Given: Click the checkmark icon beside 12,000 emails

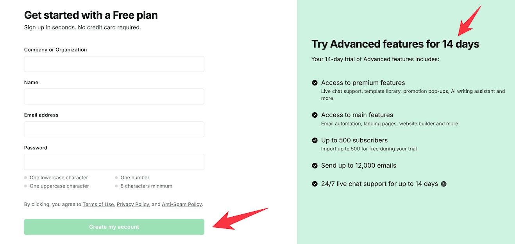Looking at the screenshot, I should tap(315, 166).
